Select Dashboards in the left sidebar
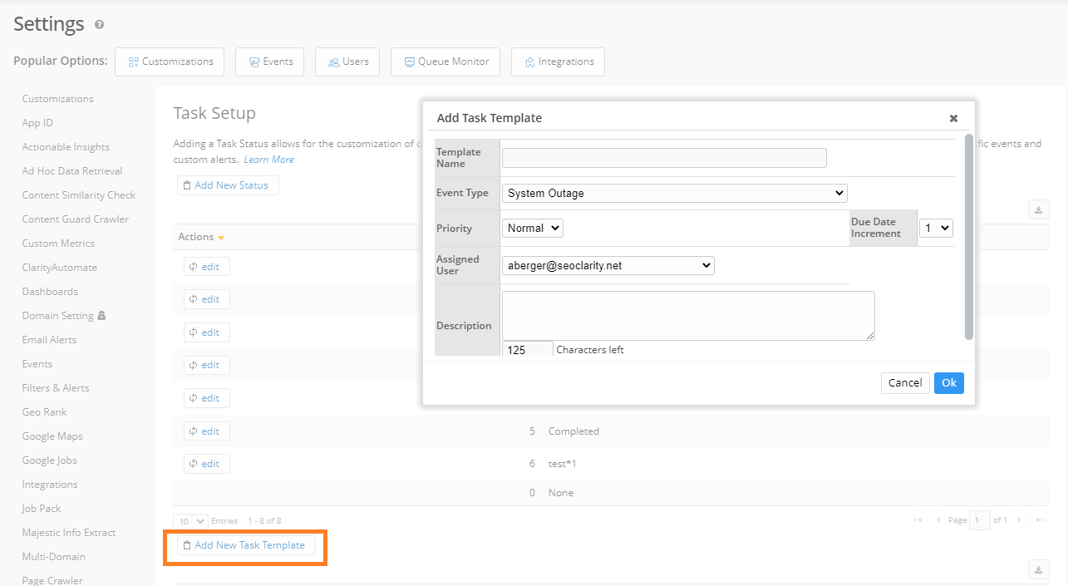Screen dimensions: 1068x586 coord(50,292)
